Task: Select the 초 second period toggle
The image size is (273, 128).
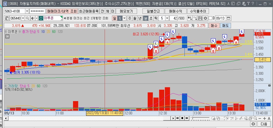Action: [x=151, y=18]
